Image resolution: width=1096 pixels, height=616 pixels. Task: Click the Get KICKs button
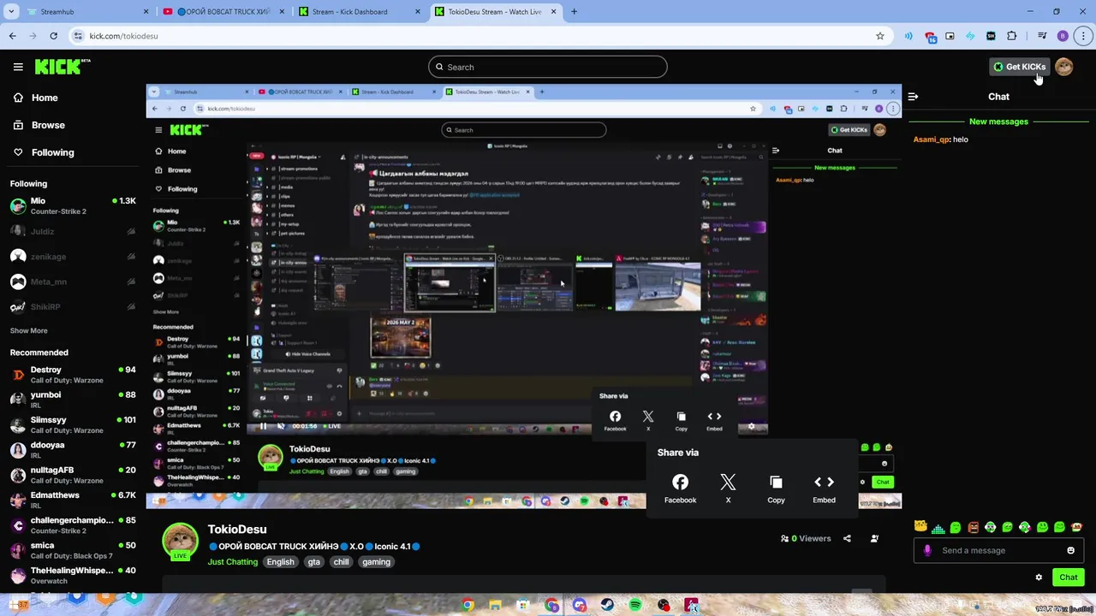point(1019,67)
